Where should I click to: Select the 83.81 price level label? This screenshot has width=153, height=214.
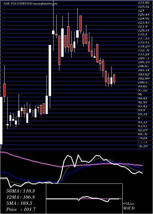click(143, 126)
